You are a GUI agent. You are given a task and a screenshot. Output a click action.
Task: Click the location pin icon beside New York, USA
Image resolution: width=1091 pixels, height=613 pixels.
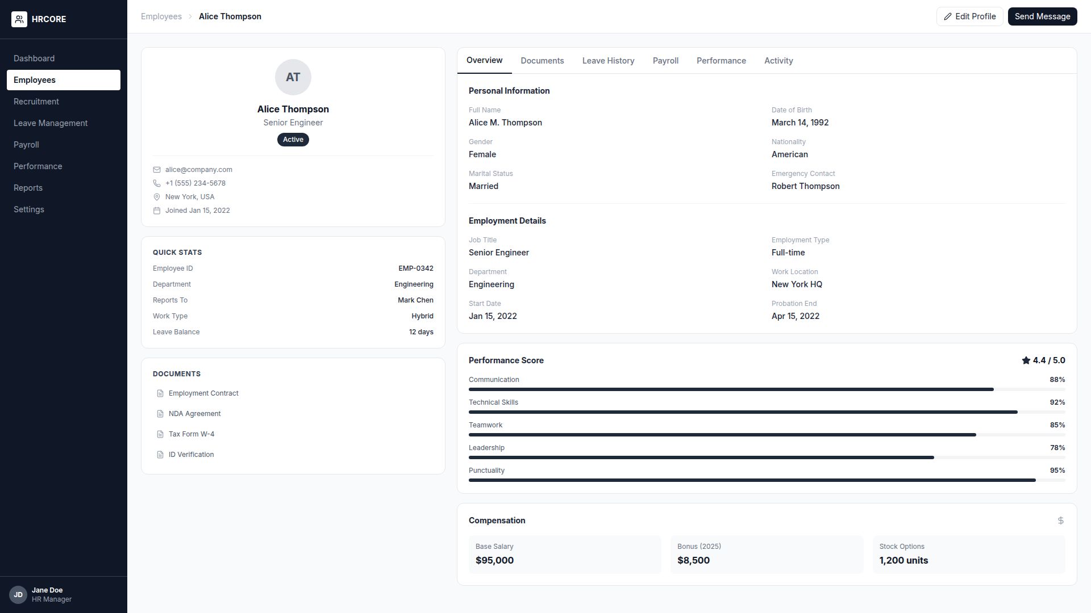[x=157, y=197]
